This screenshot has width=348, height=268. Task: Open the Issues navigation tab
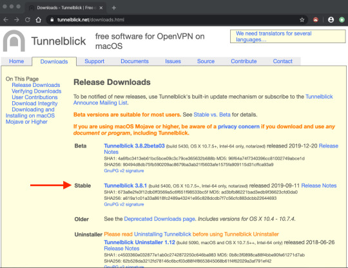[173, 61]
